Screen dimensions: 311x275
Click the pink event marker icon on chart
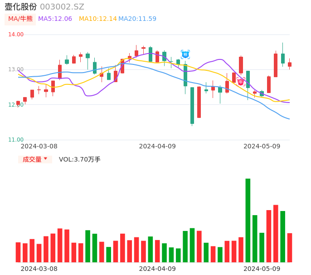(x=241, y=82)
